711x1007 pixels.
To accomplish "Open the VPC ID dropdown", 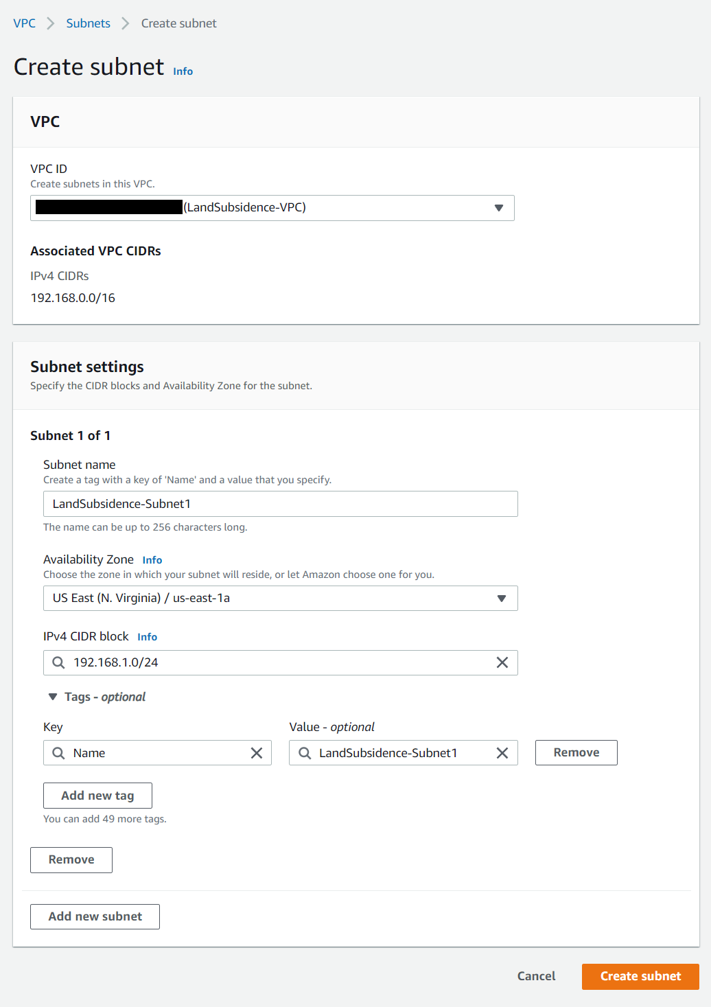I will tap(272, 208).
